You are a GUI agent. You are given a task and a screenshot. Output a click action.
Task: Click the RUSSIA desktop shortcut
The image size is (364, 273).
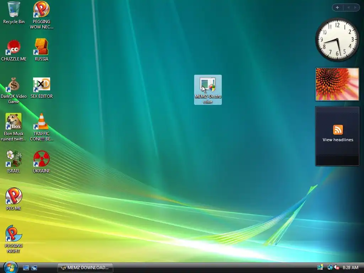[42, 50]
